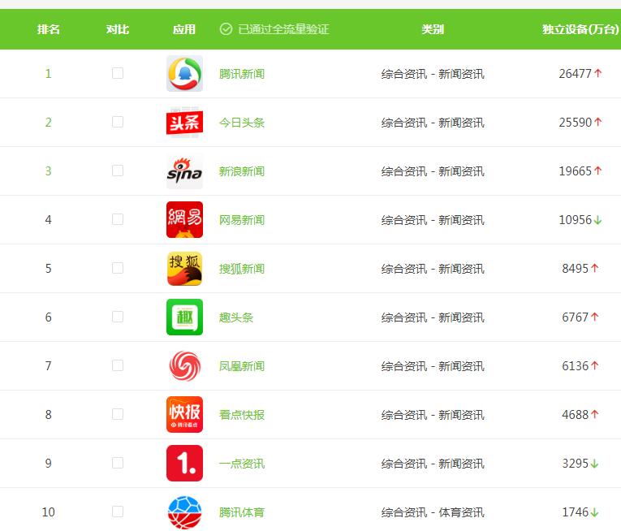Open the 一点资讯 name link
This screenshot has width=621, height=531.
tap(242, 464)
